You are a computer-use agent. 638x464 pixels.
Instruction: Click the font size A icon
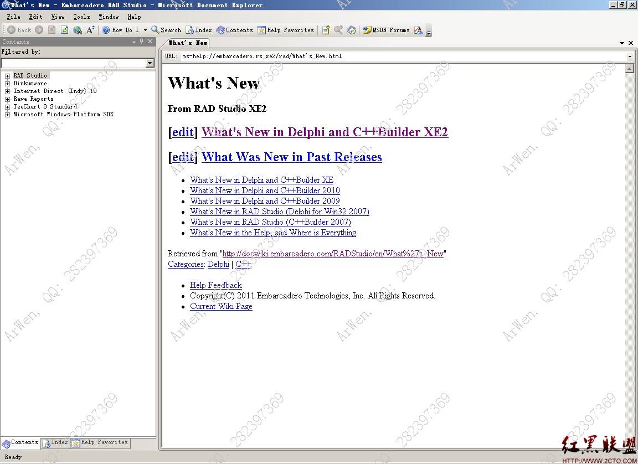pyautogui.click(x=90, y=30)
